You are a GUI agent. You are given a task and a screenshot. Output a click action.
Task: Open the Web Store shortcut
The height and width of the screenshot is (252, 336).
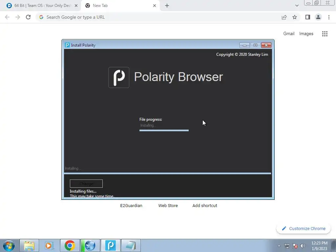tap(168, 205)
